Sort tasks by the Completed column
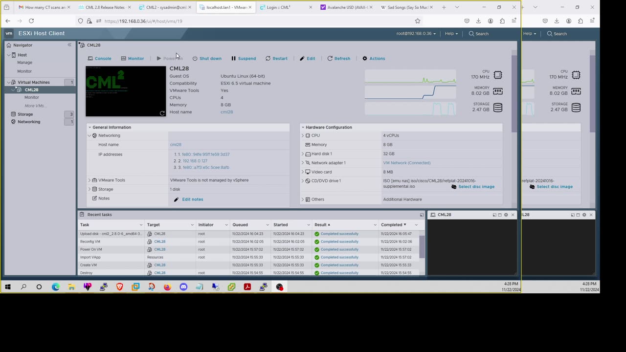626x352 pixels. coord(393,225)
